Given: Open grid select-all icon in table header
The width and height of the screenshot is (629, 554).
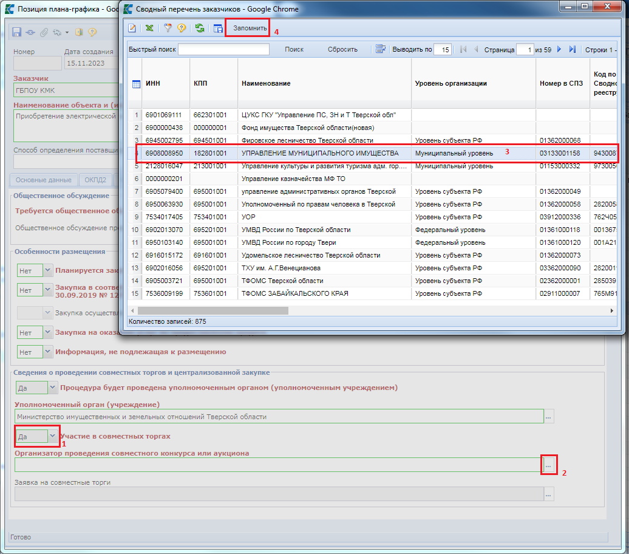Looking at the screenshot, I should pyautogui.click(x=136, y=84).
